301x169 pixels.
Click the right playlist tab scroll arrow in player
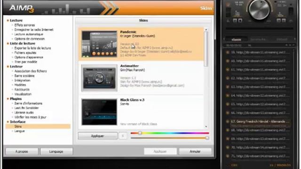tap(295, 39)
